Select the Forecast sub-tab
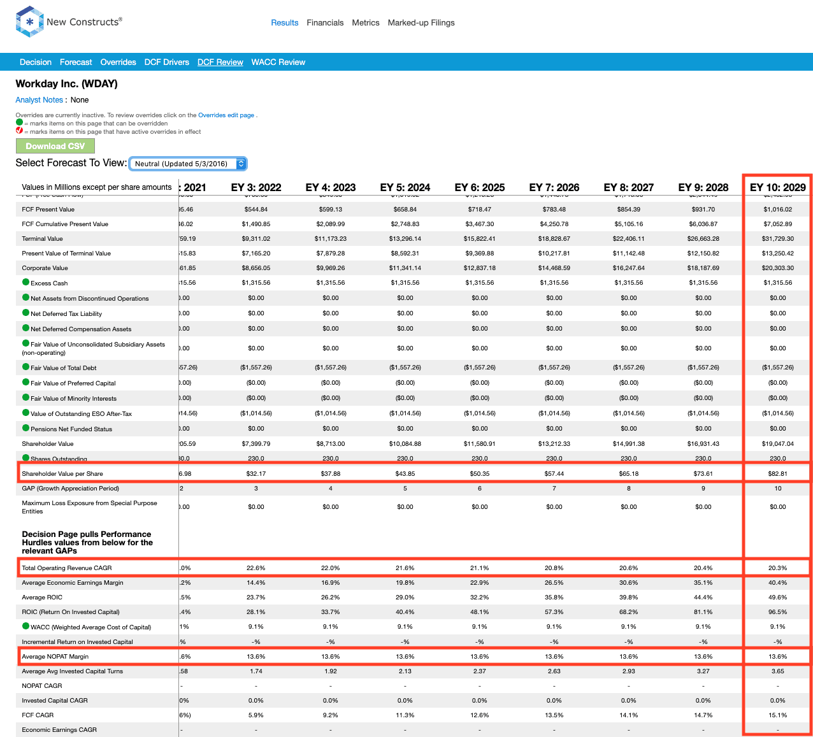 (x=76, y=62)
